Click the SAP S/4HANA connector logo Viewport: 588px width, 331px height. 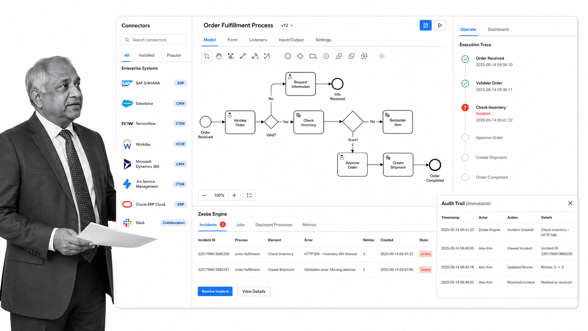point(127,83)
